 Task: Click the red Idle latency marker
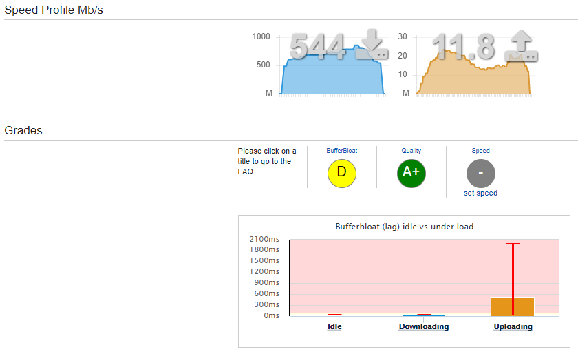pos(334,315)
